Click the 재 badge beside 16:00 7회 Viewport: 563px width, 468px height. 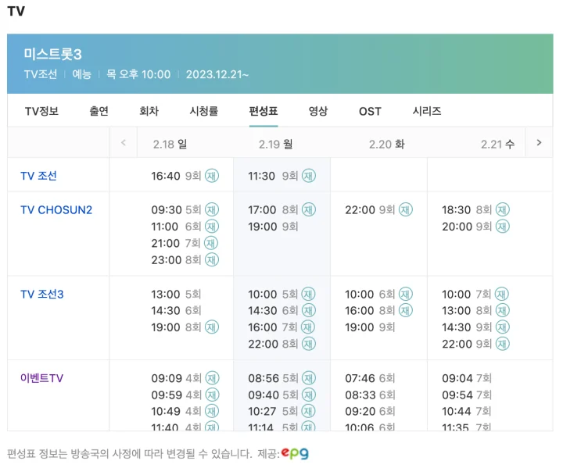point(308,327)
